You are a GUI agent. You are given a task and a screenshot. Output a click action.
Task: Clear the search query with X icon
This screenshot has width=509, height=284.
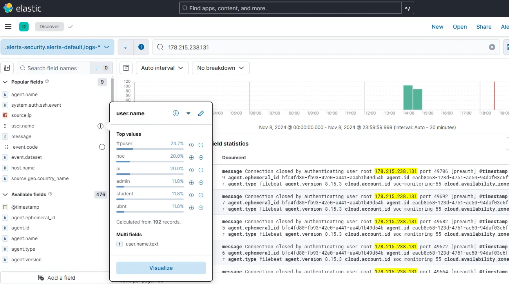pyautogui.click(x=492, y=47)
